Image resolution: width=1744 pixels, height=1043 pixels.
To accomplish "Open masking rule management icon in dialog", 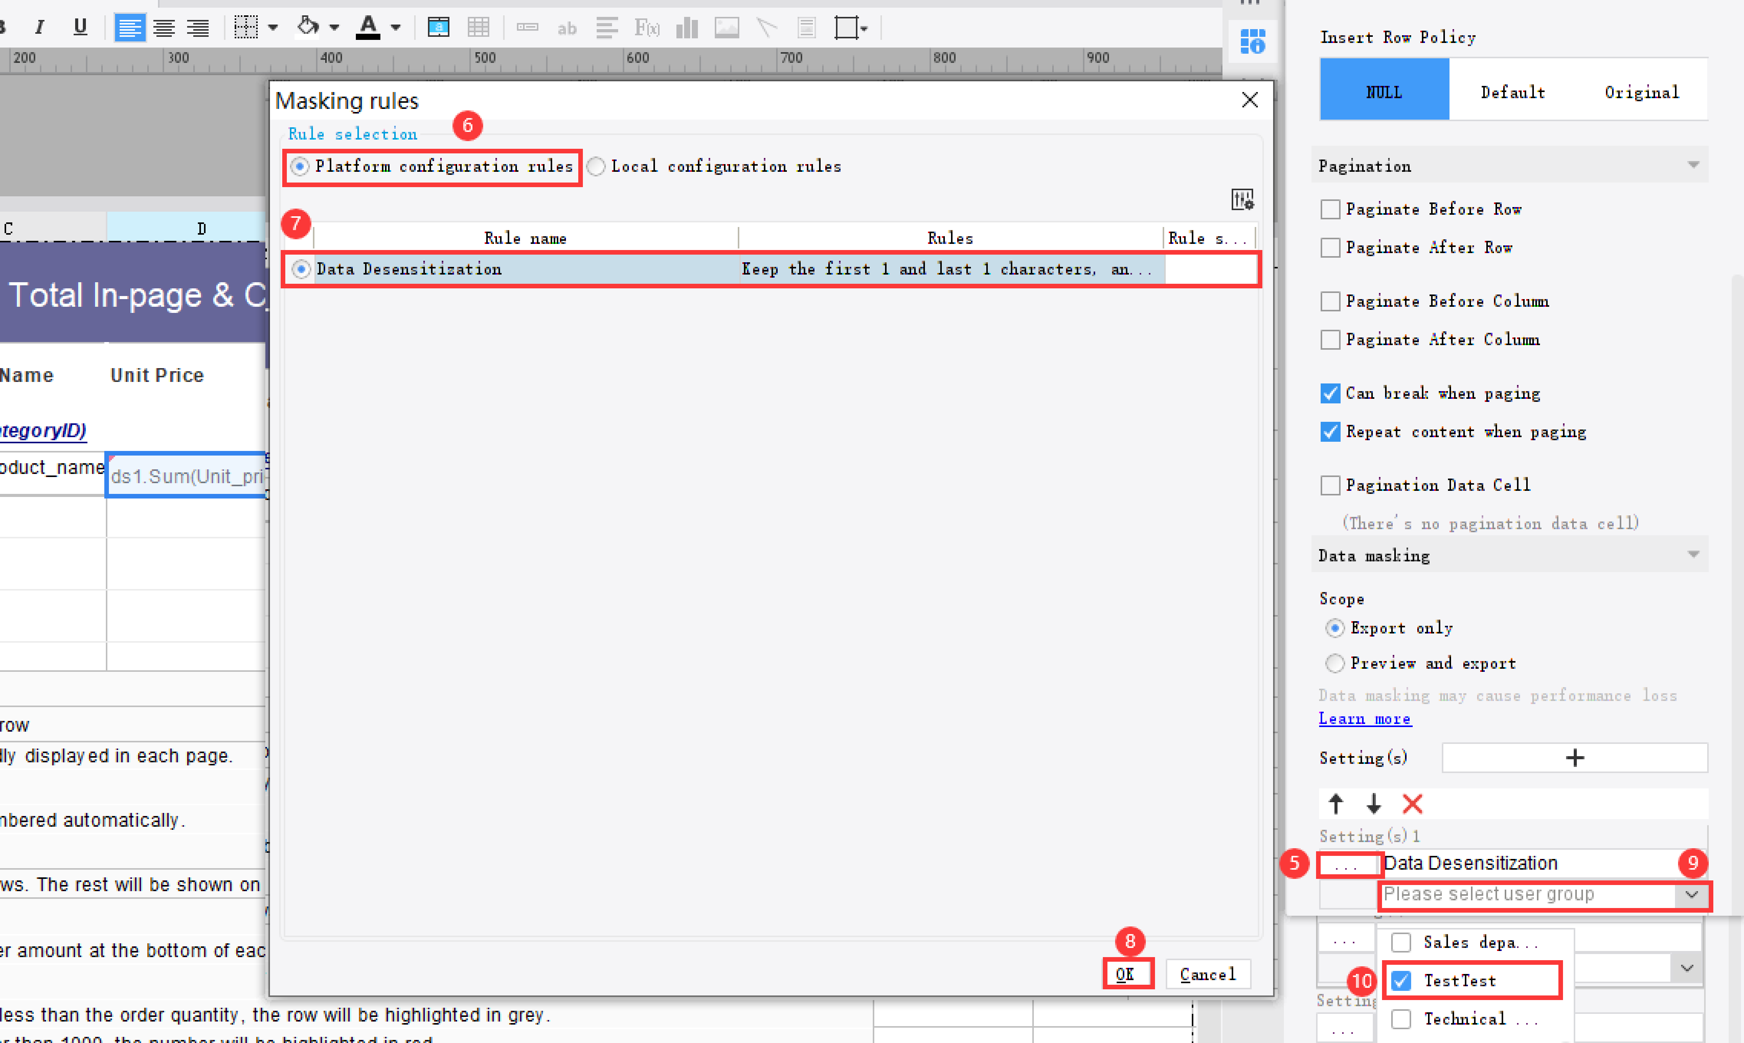I will pos(1242,200).
